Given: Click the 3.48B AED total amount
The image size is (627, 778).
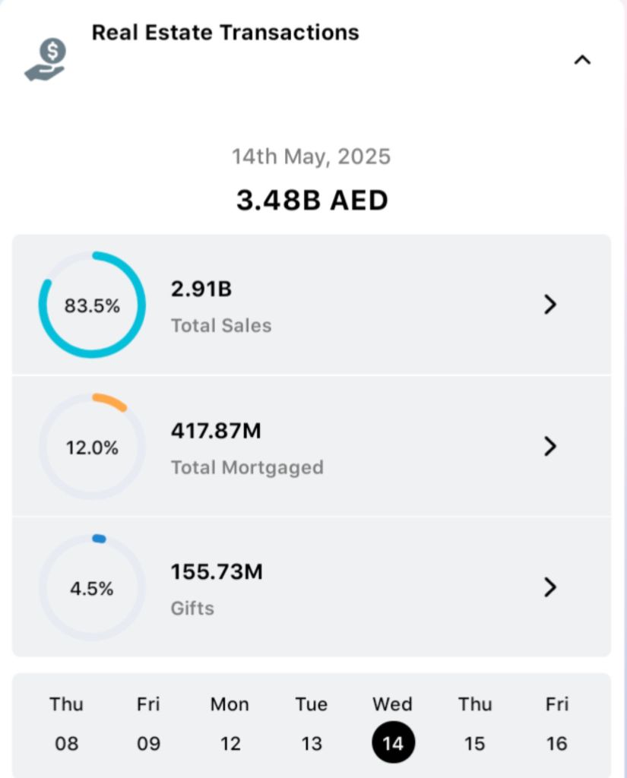Looking at the screenshot, I should pyautogui.click(x=312, y=201).
